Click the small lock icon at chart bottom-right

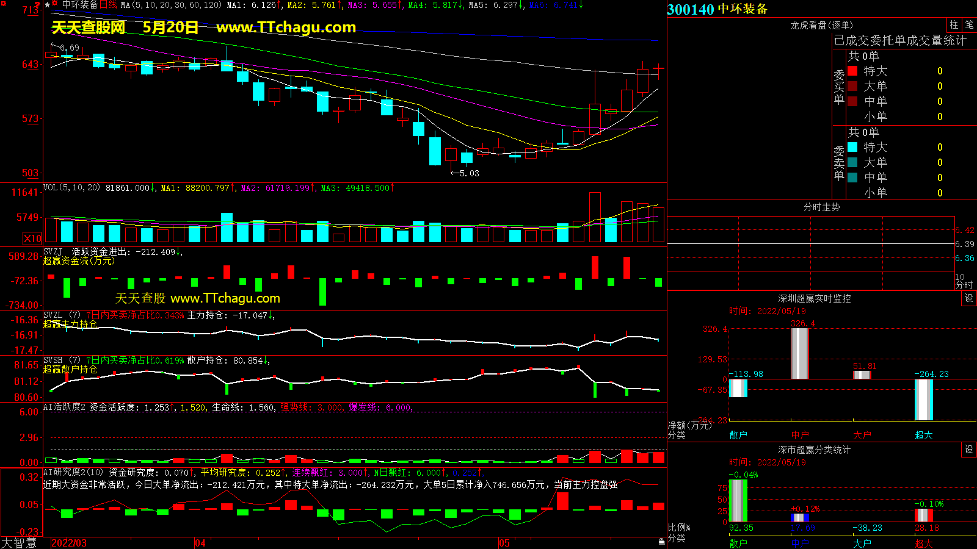pyautogui.click(x=661, y=541)
